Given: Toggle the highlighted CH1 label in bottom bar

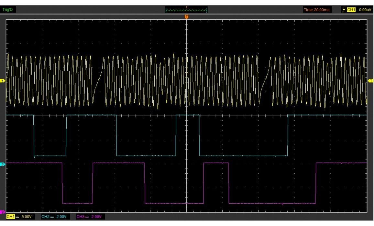Looking at the screenshot, I should tap(11, 217).
